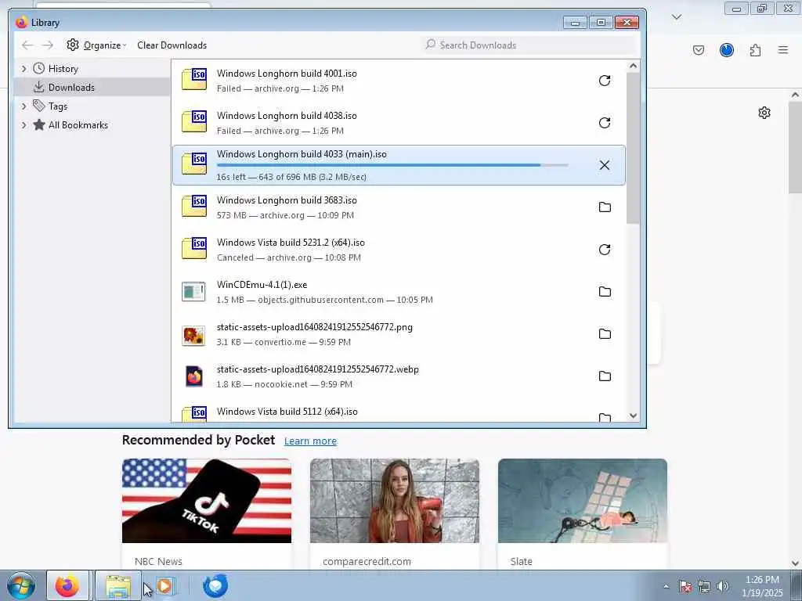Open the Learn more Pocket link

[x=310, y=441]
